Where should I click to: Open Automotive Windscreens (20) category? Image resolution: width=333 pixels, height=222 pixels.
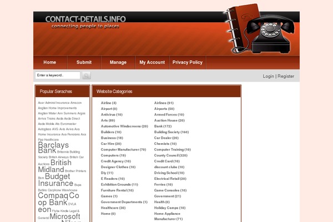tap(124, 126)
